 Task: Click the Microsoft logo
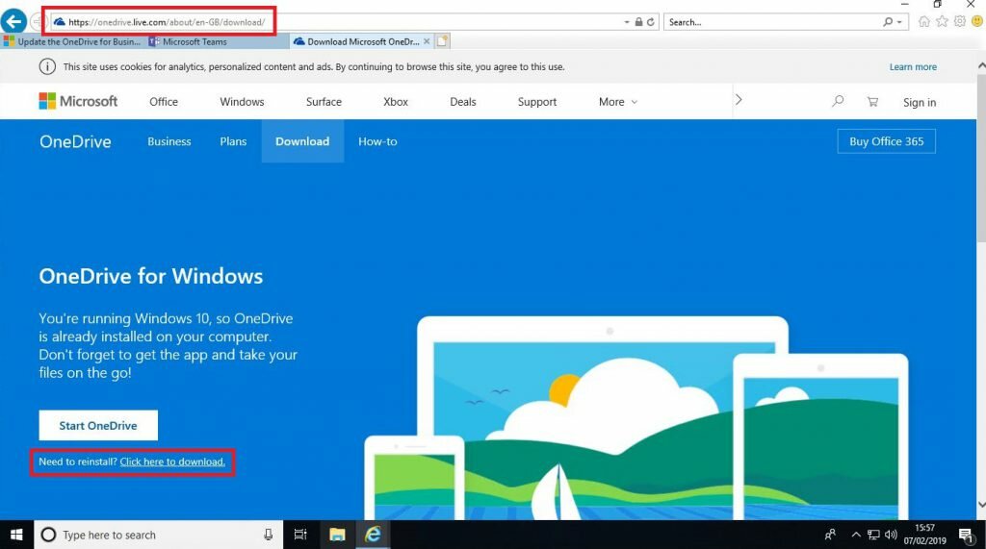[x=78, y=101]
